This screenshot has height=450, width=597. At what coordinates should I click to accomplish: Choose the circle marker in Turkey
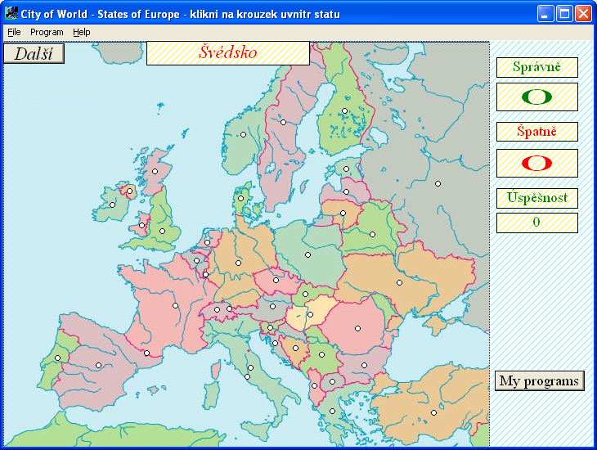coord(433,412)
